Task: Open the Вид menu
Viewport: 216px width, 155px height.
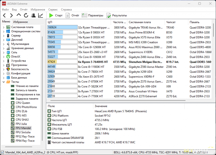Action: pos(14,9)
